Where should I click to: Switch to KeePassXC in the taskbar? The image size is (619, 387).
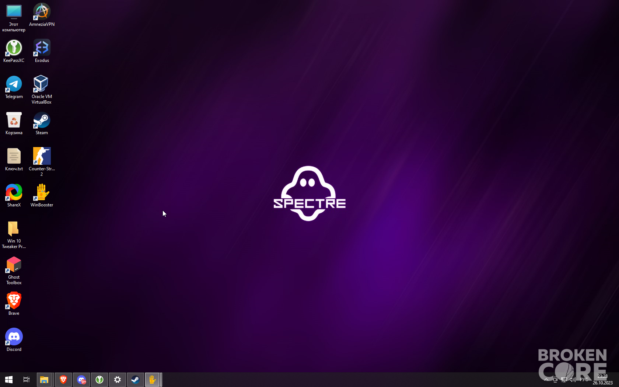click(99, 380)
